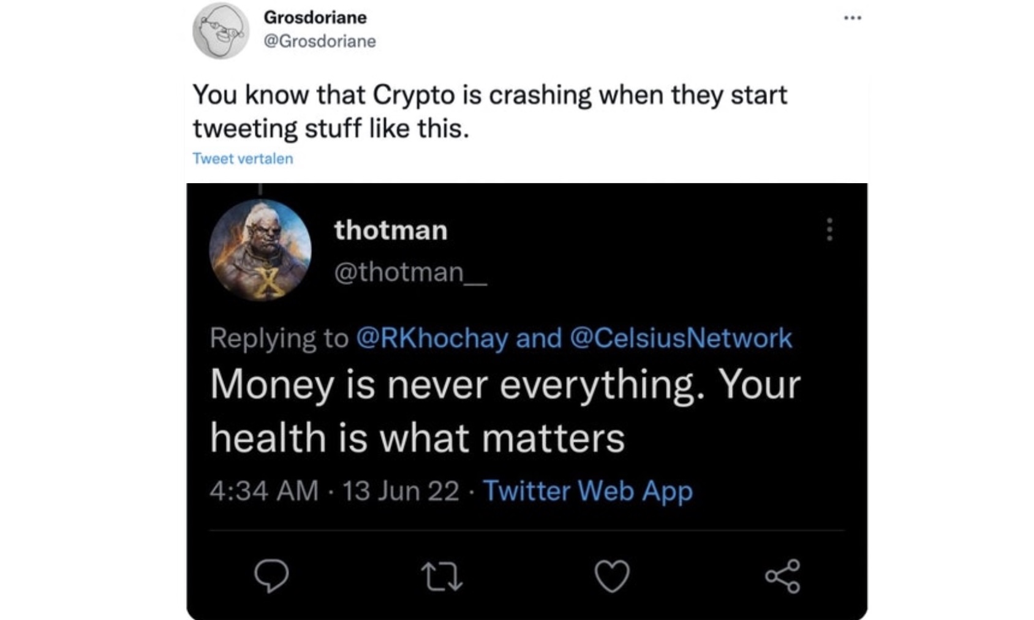The height and width of the screenshot is (620, 1034).
Task: Click the Grosdoriane display name
Action: (315, 17)
